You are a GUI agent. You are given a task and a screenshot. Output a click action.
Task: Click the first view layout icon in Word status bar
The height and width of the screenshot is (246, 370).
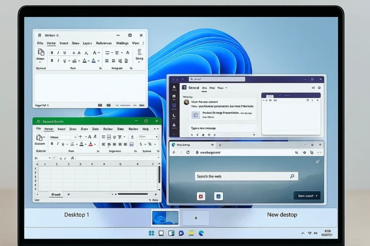tap(100, 105)
